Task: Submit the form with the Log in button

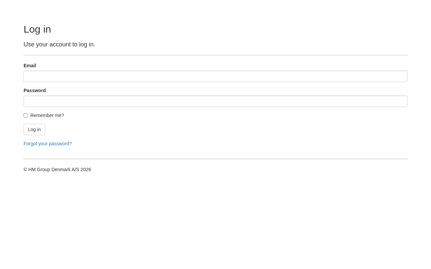Action: point(34,129)
